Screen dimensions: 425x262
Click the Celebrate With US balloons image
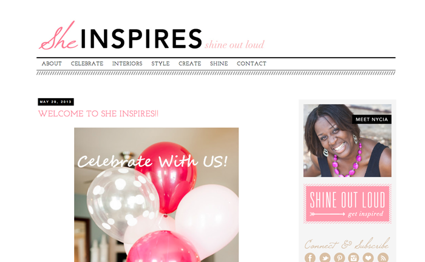tap(157, 195)
